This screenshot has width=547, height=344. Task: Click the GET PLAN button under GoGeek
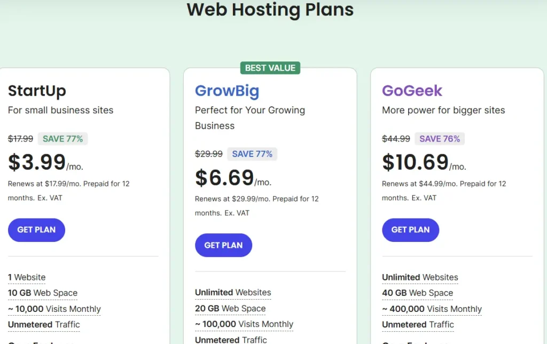click(x=410, y=230)
